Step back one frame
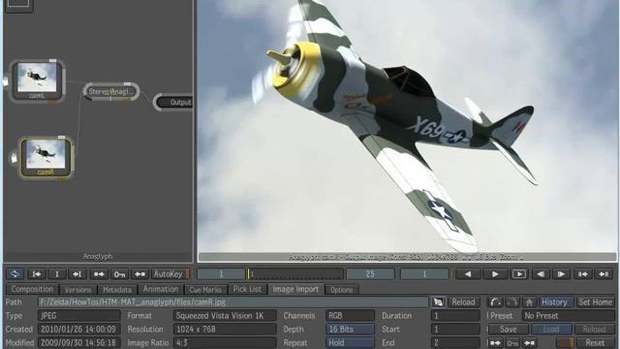The image size is (620, 349). 541,273
